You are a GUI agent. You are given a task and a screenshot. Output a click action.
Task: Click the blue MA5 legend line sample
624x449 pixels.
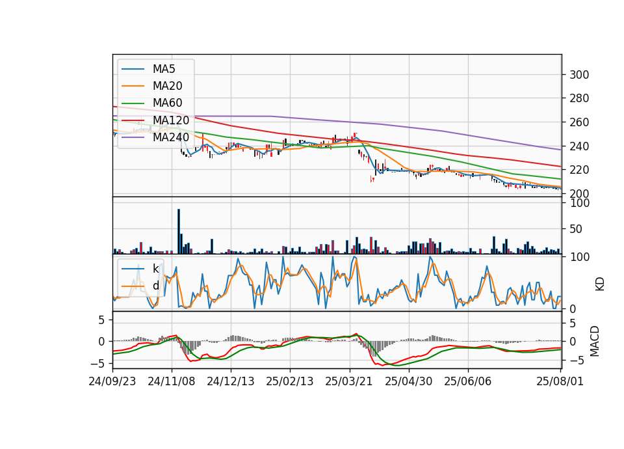point(133,70)
